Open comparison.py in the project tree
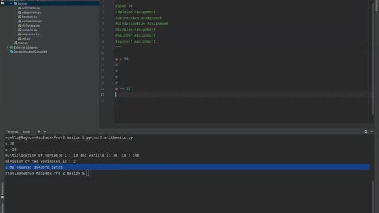The image size is (379, 213). (x=32, y=21)
